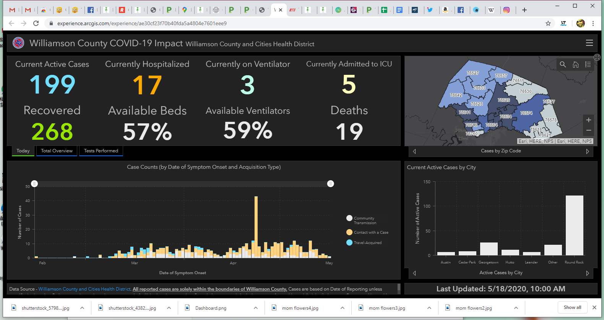Go to previous view before Active Cases by City
Image resolution: width=604 pixels, height=320 pixels.
point(414,273)
